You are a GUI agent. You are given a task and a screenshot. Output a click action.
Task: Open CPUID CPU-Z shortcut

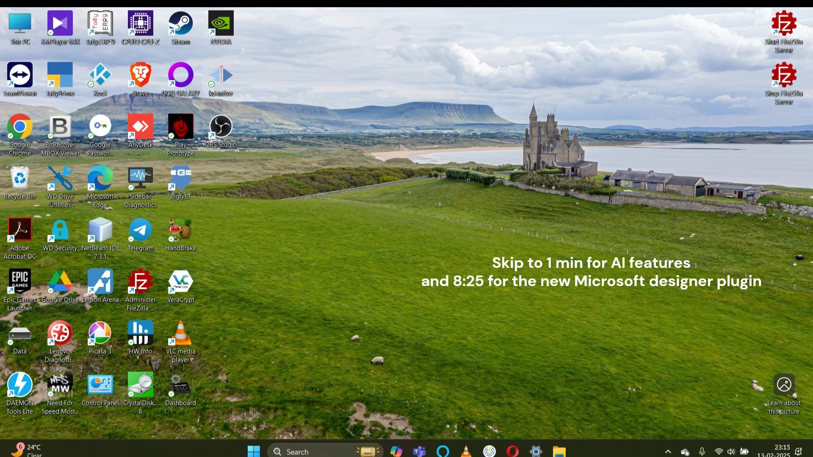(141, 28)
